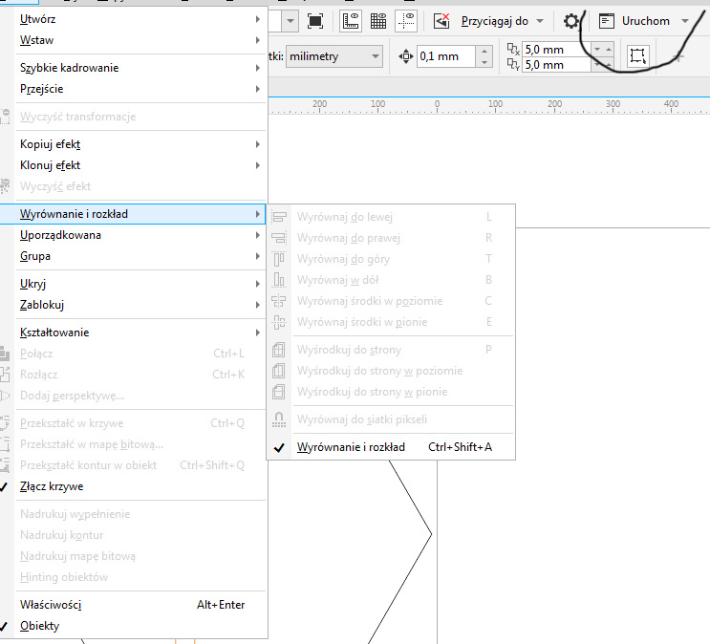
Task: Open the Utwórz submenu
Action: point(37,19)
